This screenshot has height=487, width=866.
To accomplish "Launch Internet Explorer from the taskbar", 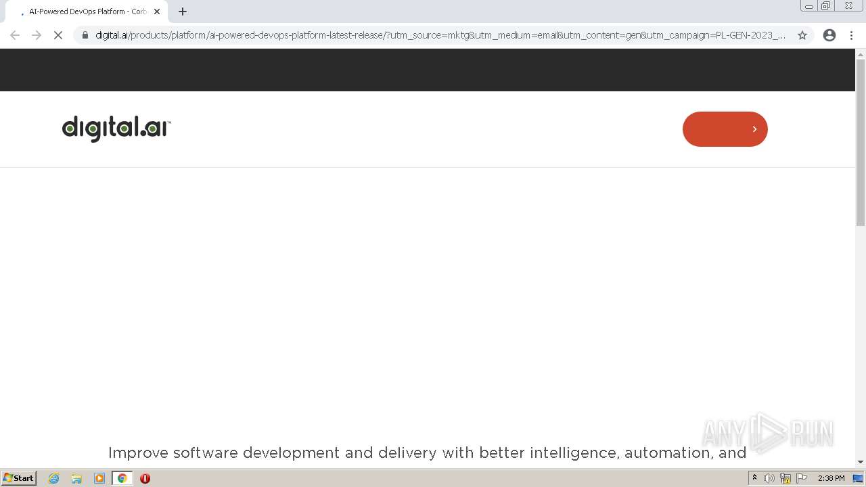I will 53,478.
